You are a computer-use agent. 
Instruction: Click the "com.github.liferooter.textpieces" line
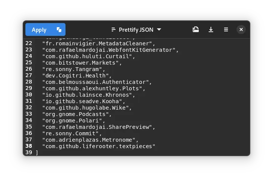click(99, 146)
